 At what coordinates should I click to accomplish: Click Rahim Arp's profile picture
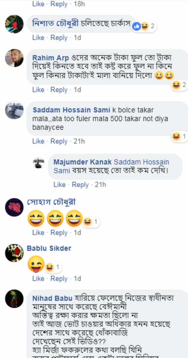14,58
